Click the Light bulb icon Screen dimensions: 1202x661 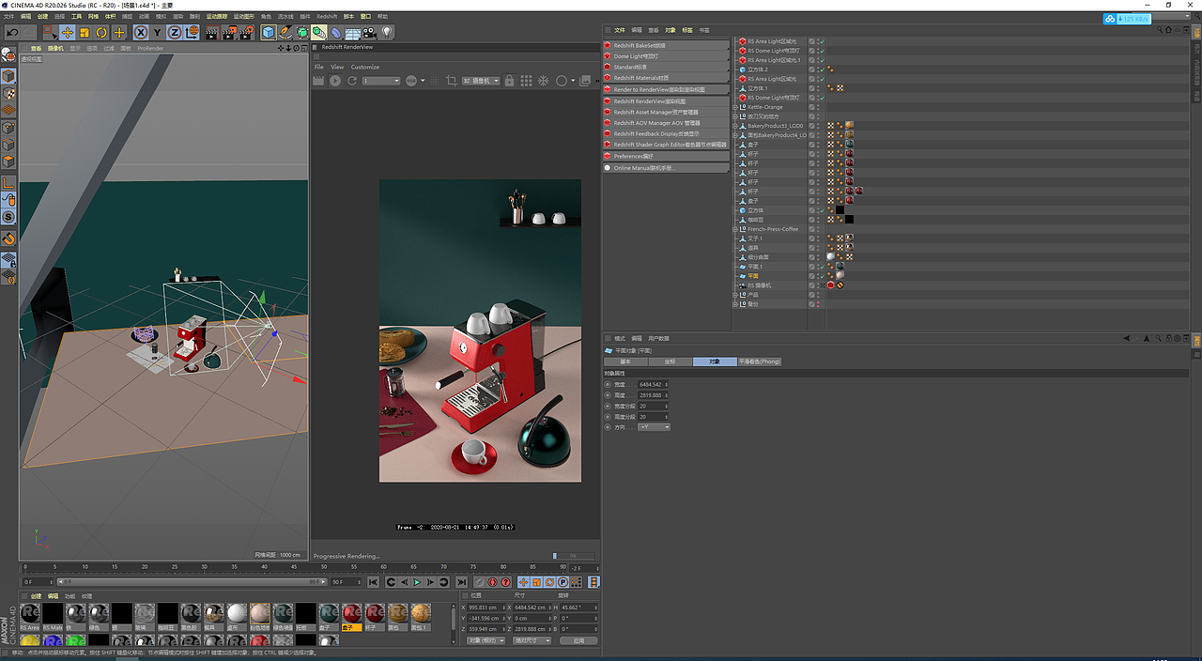pos(387,32)
